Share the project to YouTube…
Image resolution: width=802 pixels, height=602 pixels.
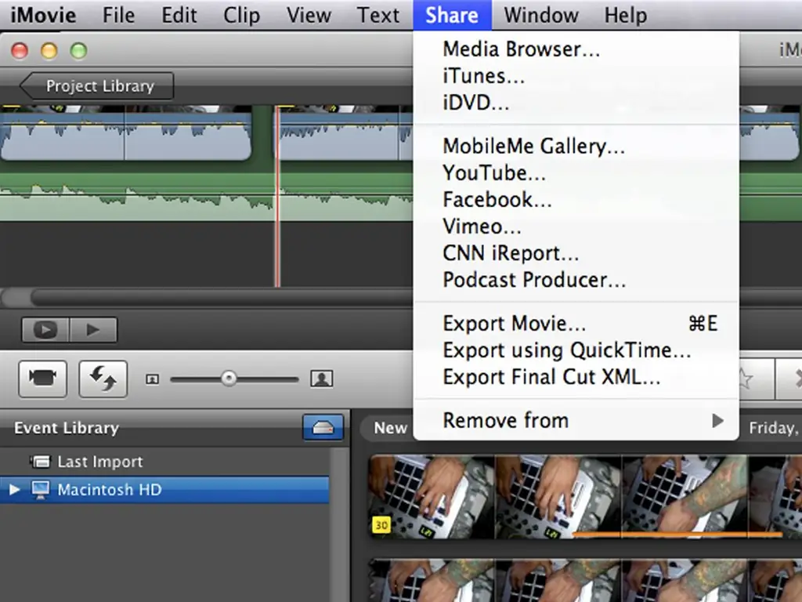(x=576, y=173)
